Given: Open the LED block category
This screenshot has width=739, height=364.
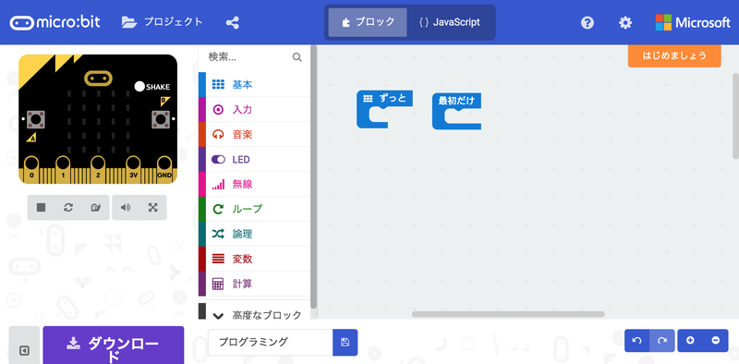Looking at the screenshot, I should [x=255, y=160].
